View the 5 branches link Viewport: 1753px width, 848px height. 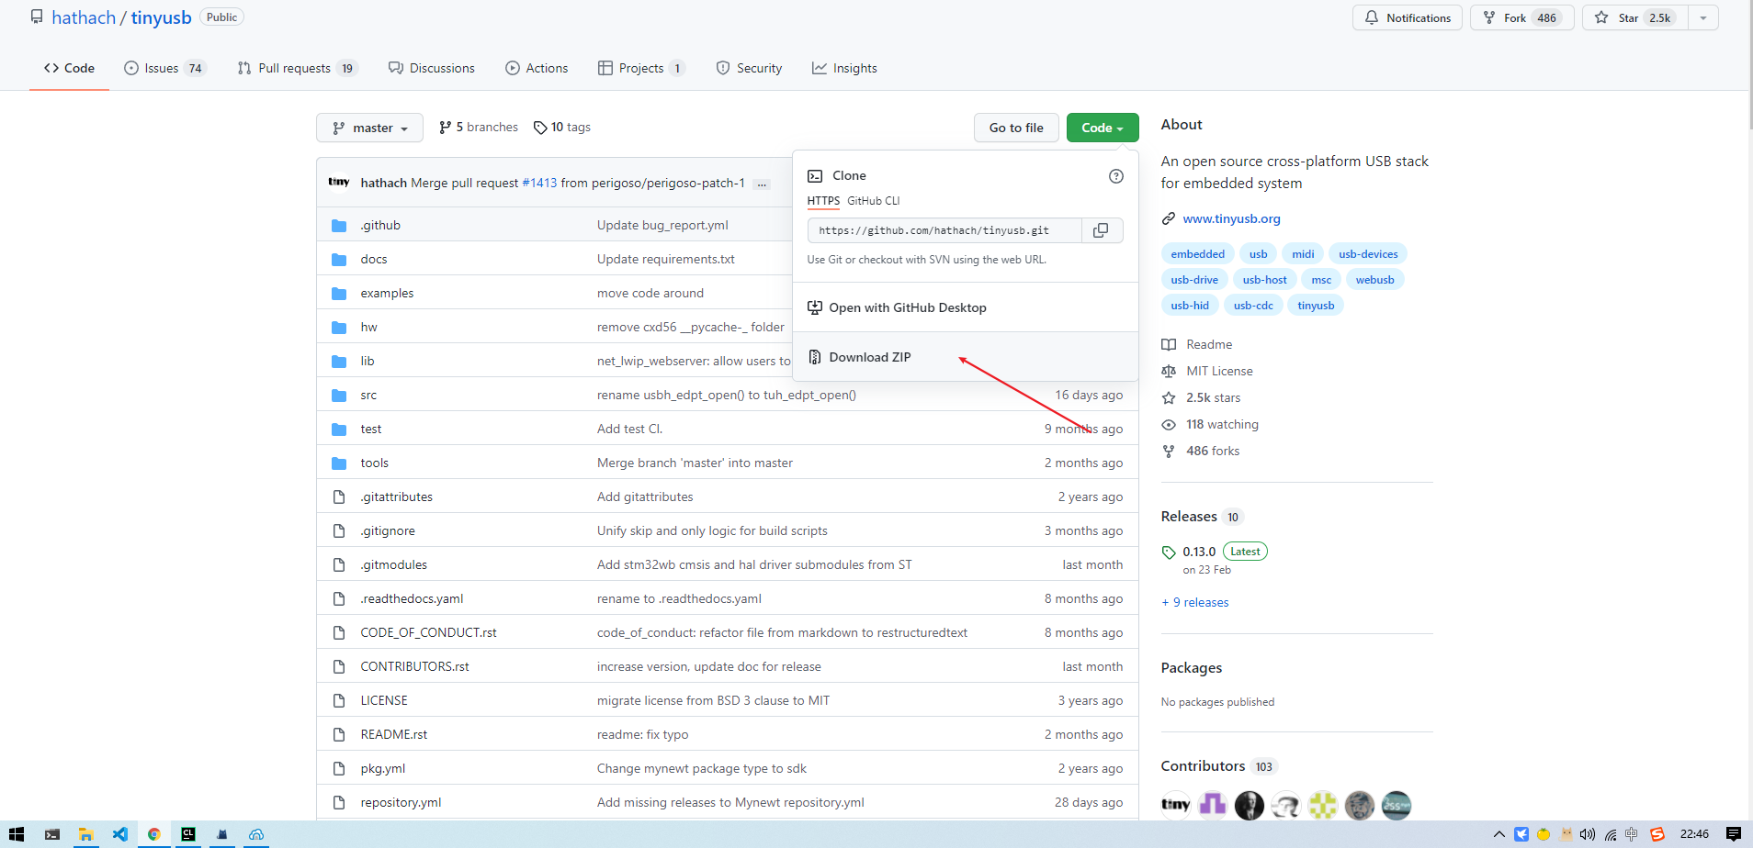tap(479, 128)
